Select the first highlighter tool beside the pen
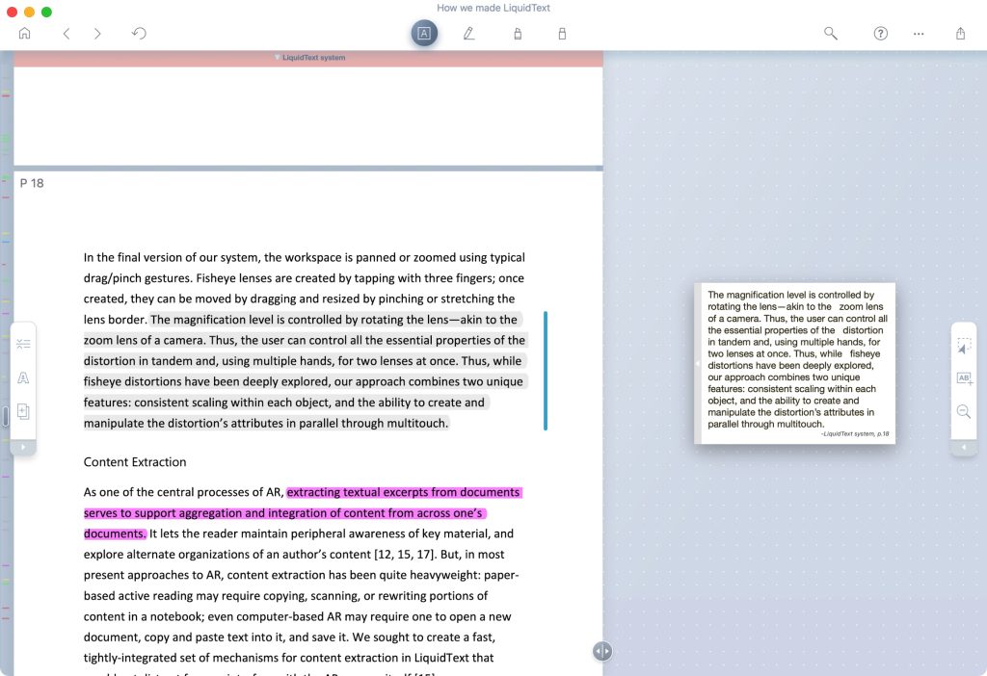The width and height of the screenshot is (987, 676). (x=518, y=34)
